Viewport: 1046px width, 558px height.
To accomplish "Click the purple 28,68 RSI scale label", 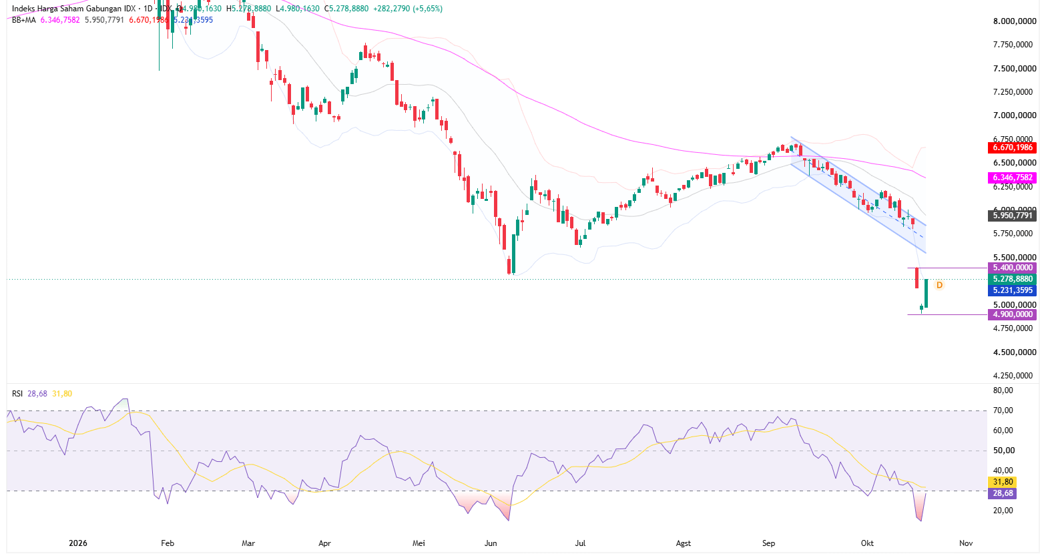I will pyautogui.click(x=1003, y=493).
